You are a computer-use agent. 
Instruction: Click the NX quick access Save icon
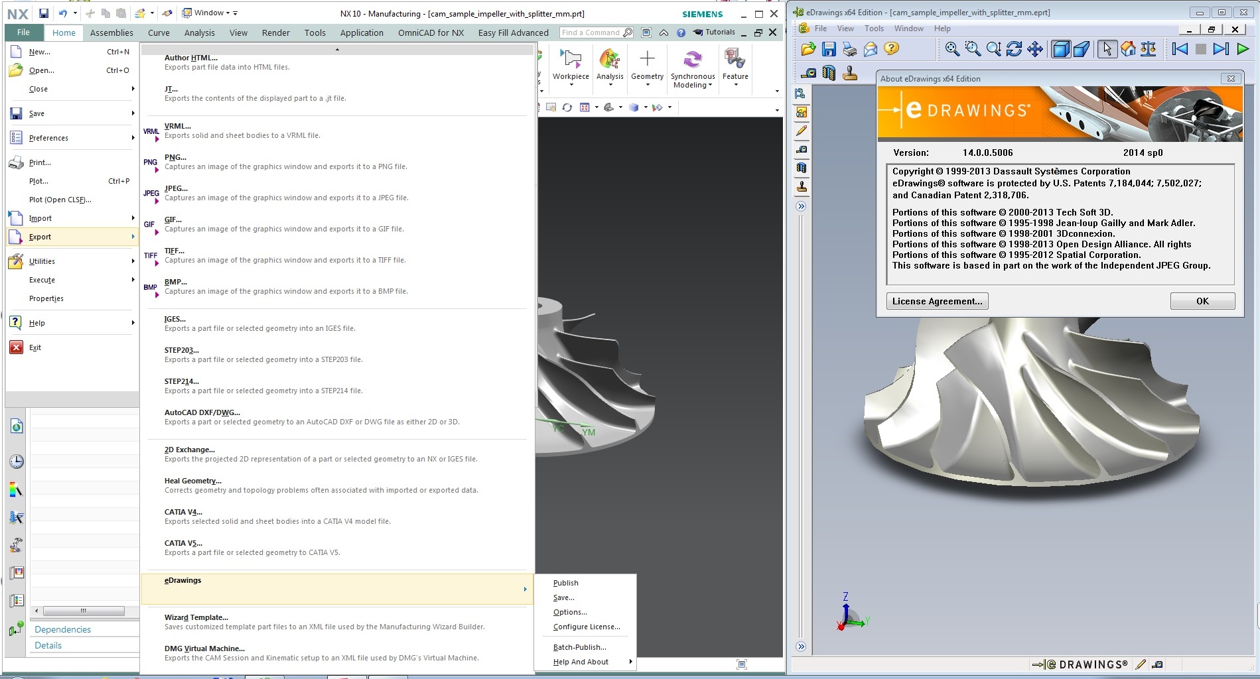coord(43,13)
